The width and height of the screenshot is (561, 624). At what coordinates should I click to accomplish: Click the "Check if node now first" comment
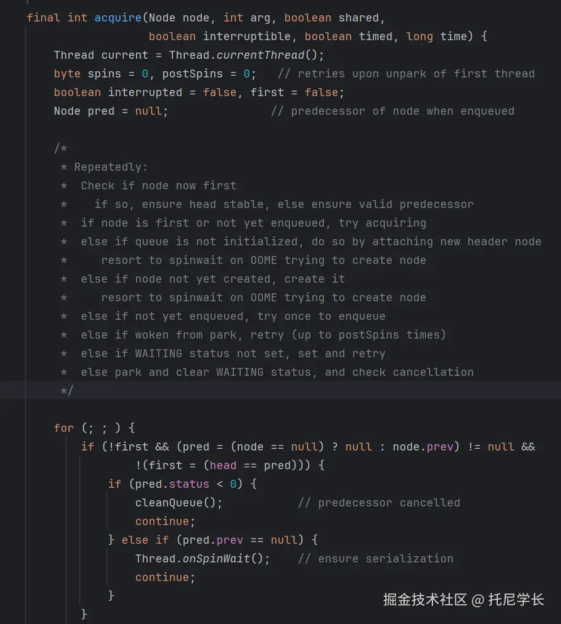pyautogui.click(x=159, y=185)
